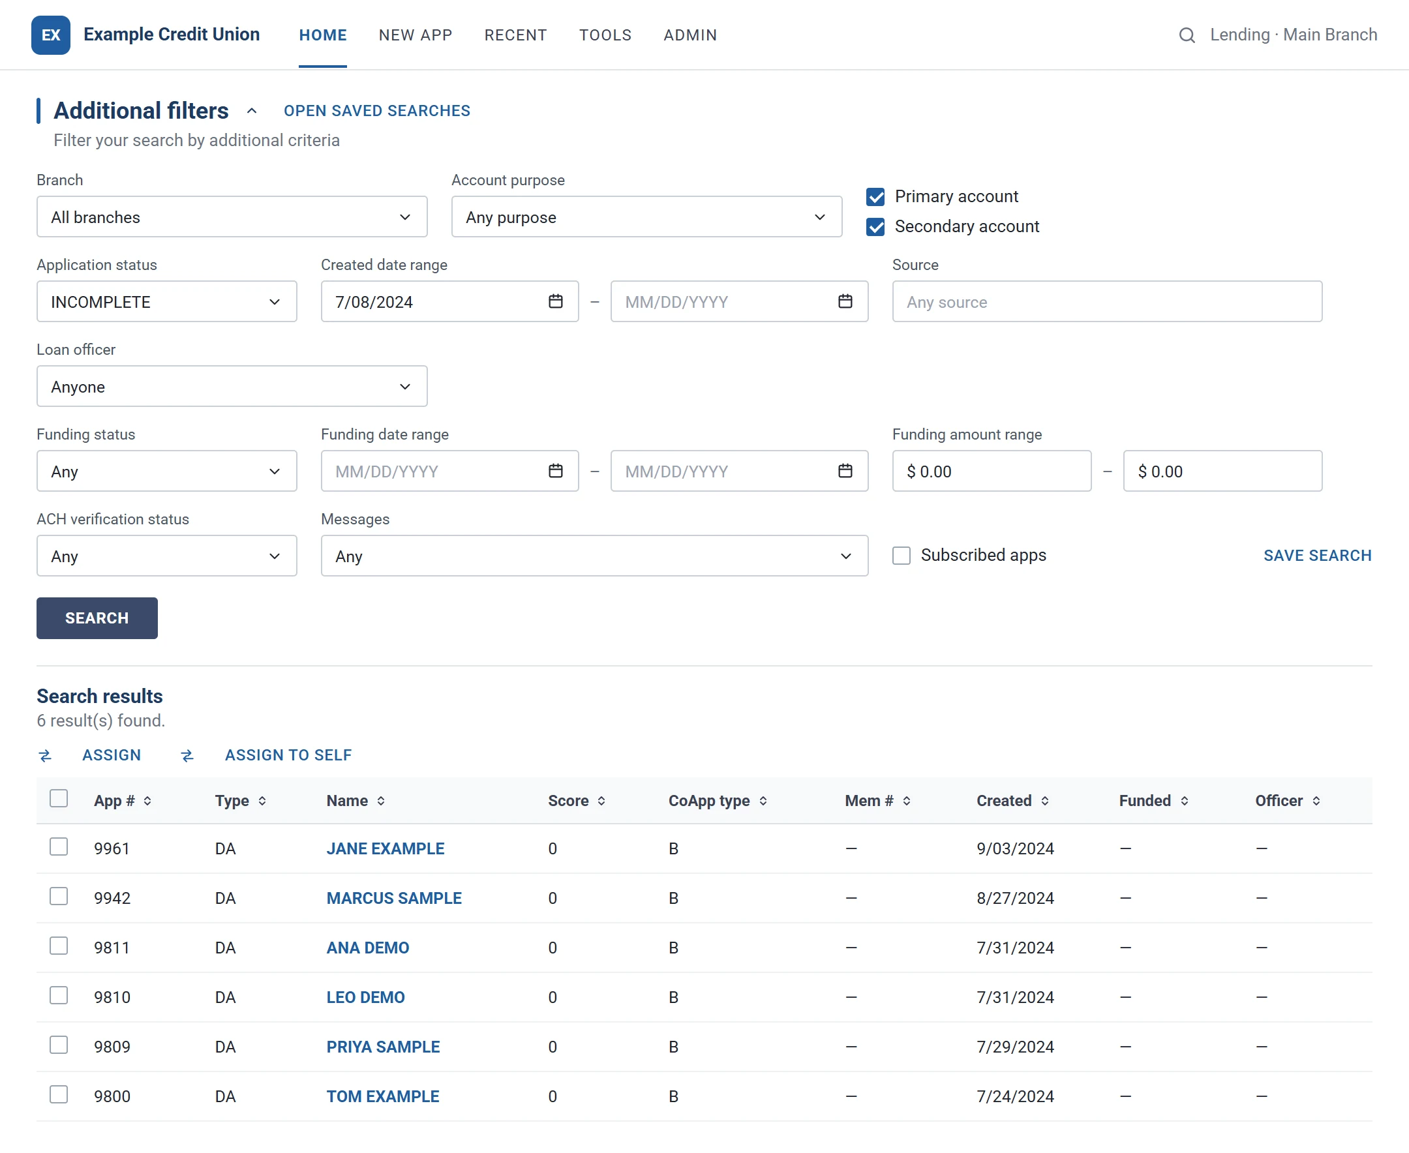Select checkbox for app 9961
Viewport: 1409px width, 1153px height.
point(59,847)
